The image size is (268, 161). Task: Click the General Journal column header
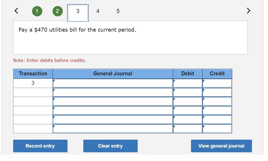113,74
